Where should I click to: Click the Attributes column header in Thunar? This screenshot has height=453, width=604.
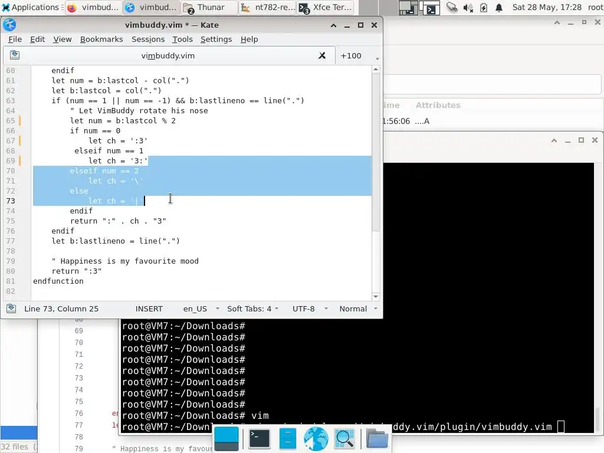tap(438, 105)
